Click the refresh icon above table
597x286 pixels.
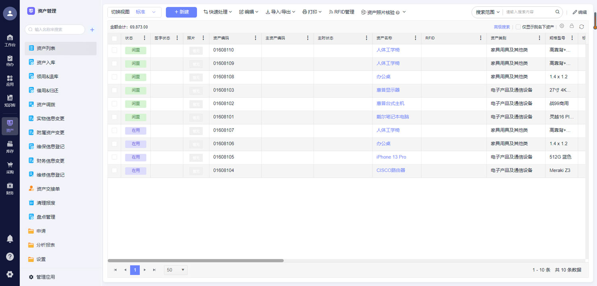click(581, 27)
